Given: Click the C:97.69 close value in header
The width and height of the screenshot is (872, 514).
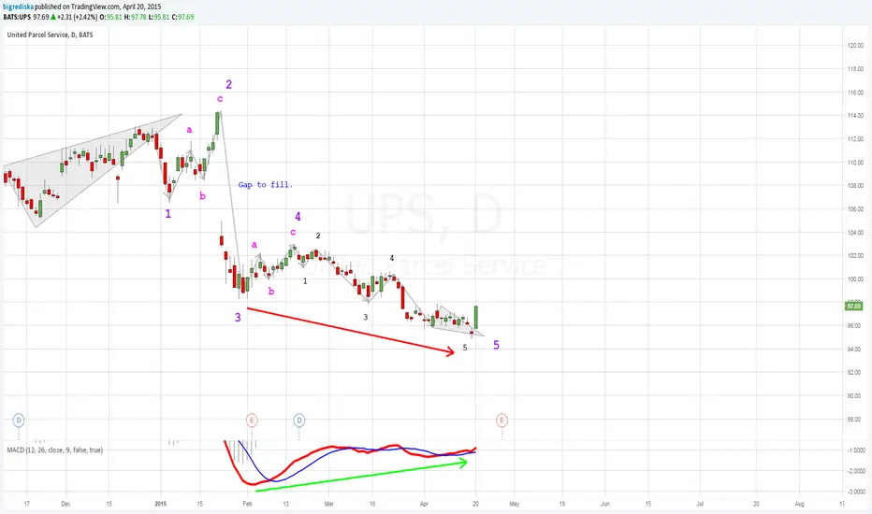Looking at the screenshot, I should pyautogui.click(x=182, y=17).
